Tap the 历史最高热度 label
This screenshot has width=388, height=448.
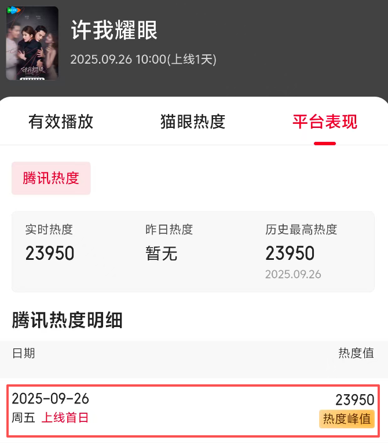pyautogui.click(x=301, y=229)
